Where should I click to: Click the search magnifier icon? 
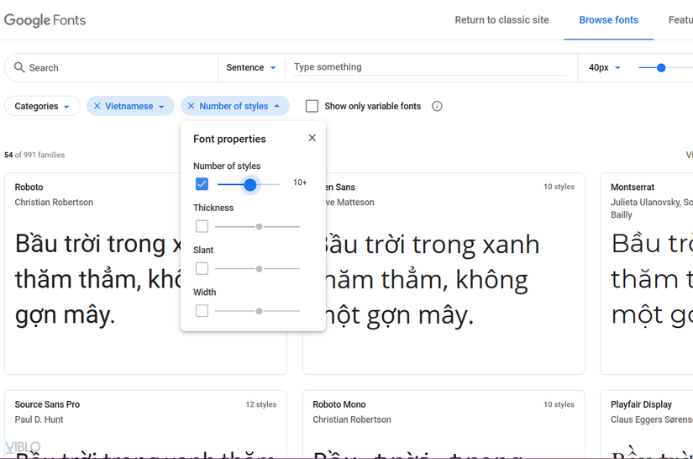point(19,67)
